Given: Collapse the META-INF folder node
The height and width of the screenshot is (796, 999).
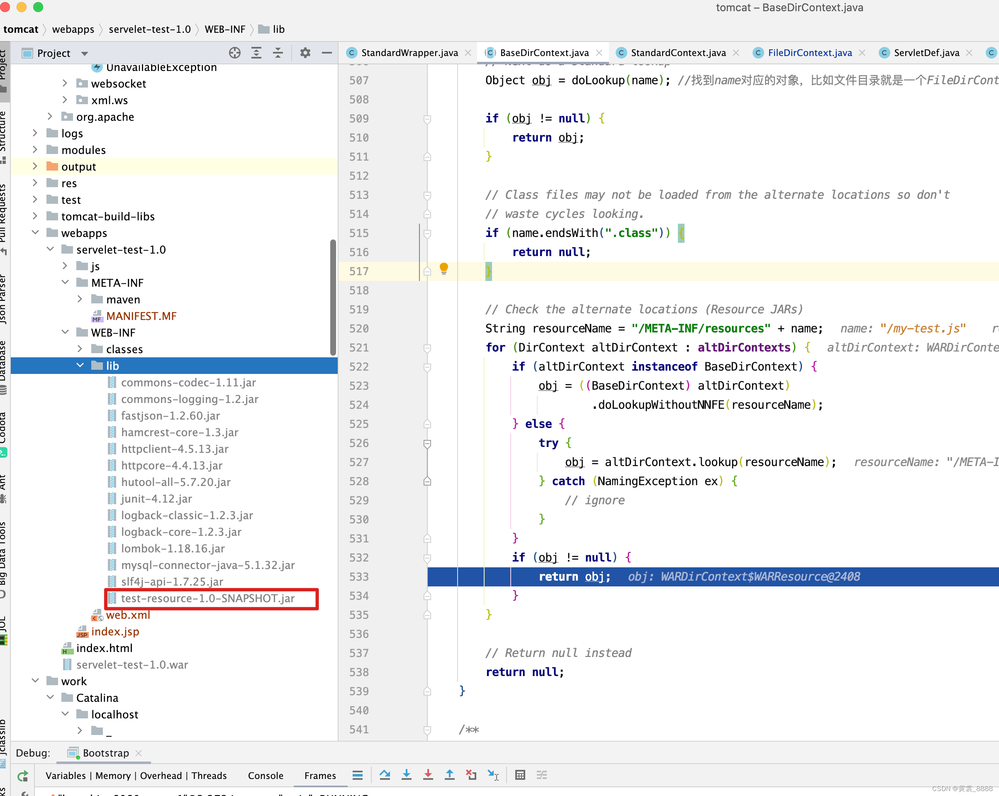Looking at the screenshot, I should point(65,282).
